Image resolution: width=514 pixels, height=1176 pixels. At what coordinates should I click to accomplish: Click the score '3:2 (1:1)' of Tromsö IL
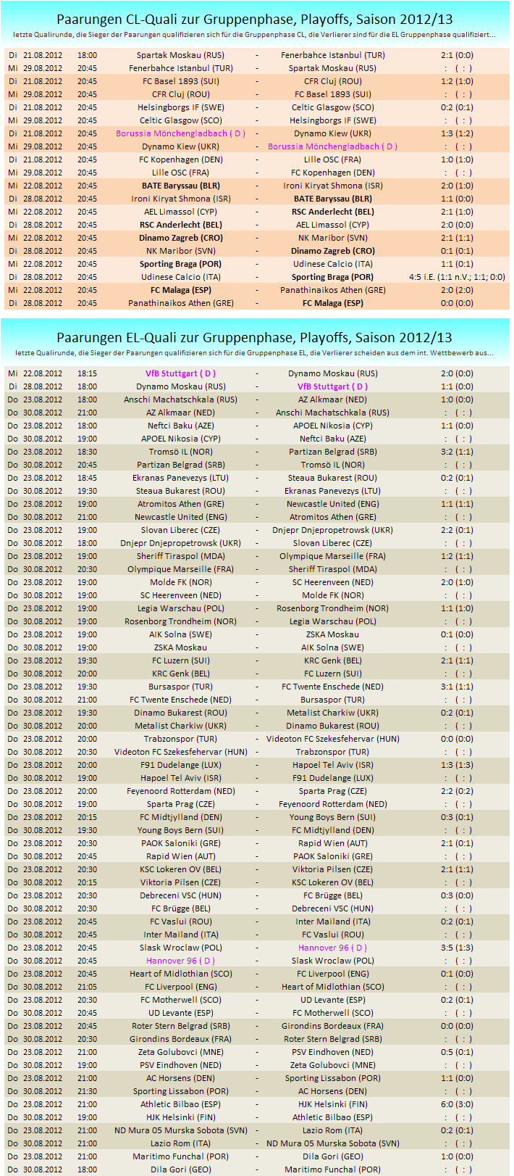(x=457, y=452)
